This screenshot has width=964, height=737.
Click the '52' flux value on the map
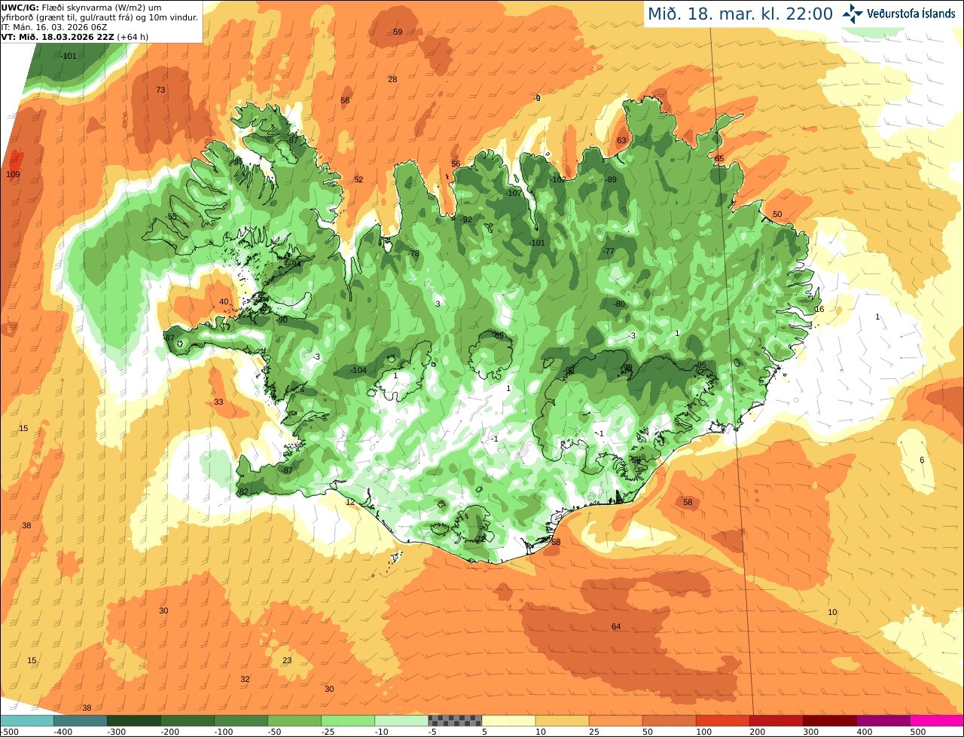(358, 180)
